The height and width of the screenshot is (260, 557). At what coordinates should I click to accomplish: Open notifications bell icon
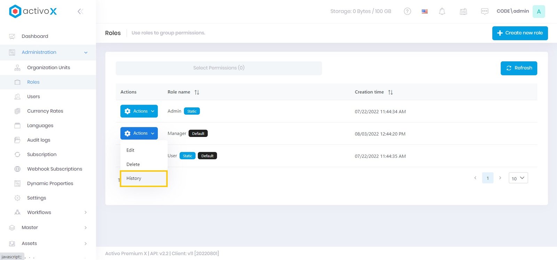[442, 11]
